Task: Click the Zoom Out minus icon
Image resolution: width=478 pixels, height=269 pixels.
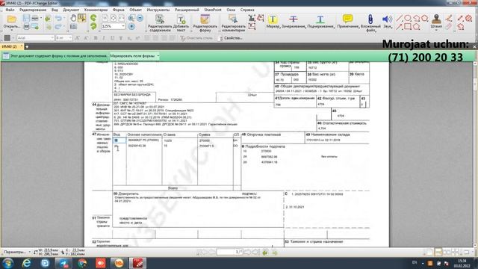Action: (x=140, y=18)
